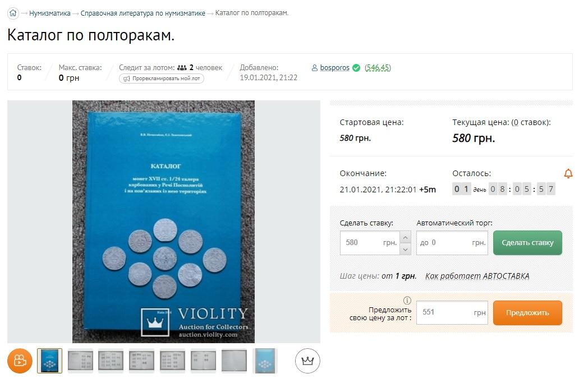Click the bell notification icon near the timer
This screenshot has width=579, height=383.
pyautogui.click(x=568, y=173)
